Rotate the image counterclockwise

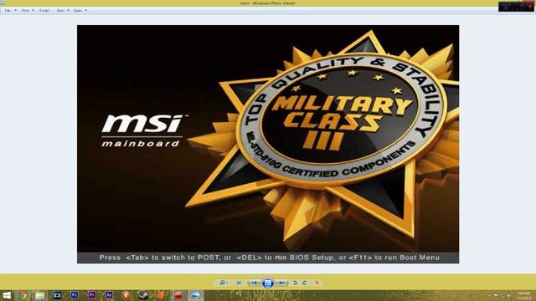point(295,283)
